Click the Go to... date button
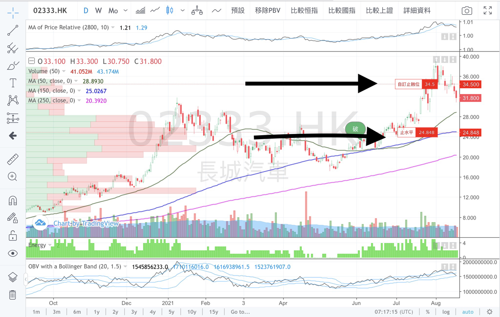Viewport: 500px width, 317px height. (240, 312)
